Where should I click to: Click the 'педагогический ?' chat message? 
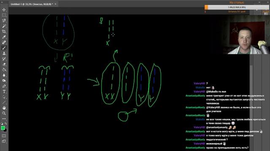(x=217, y=140)
